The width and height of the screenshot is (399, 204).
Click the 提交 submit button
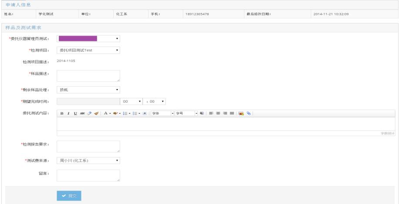(x=69, y=196)
